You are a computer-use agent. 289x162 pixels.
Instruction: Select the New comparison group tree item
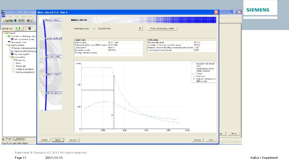click(24, 39)
